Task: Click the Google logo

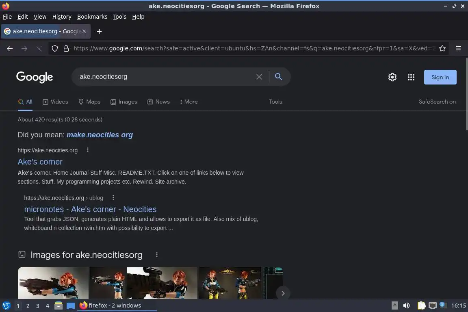Action: (34, 77)
